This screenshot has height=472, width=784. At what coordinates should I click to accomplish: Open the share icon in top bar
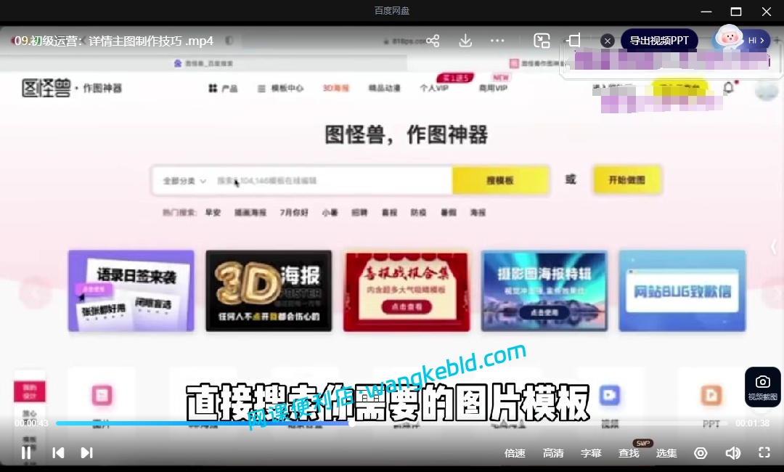433,41
